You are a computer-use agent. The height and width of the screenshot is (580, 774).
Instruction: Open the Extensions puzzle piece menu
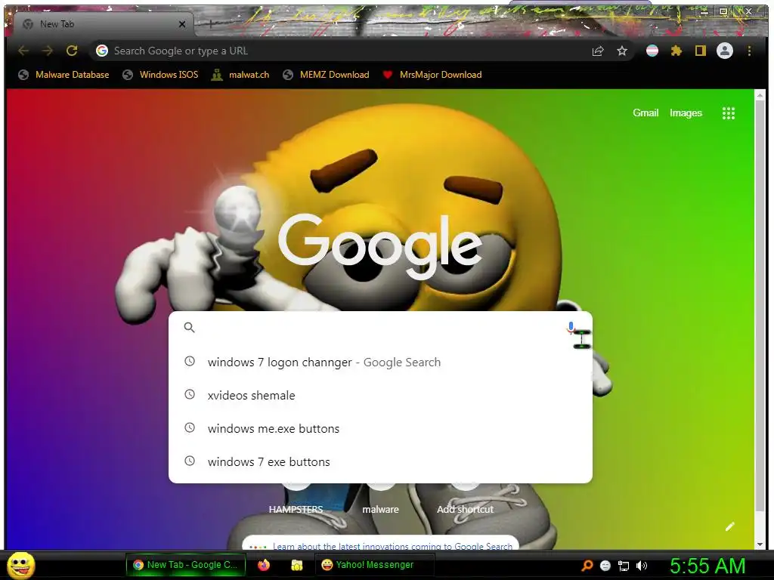(676, 51)
